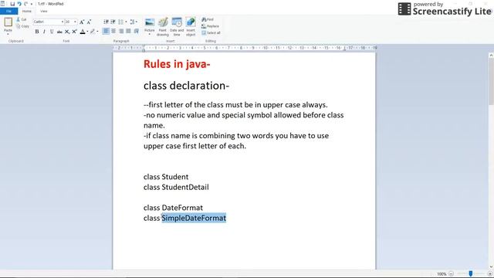494x278 pixels.
Task: Open the highlight color dropdown arrow
Action: coord(97,32)
